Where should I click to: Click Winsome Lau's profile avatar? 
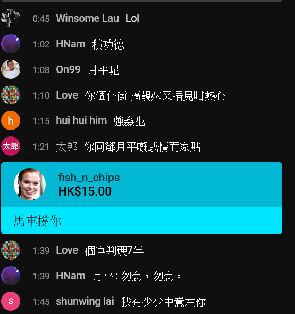11,18
